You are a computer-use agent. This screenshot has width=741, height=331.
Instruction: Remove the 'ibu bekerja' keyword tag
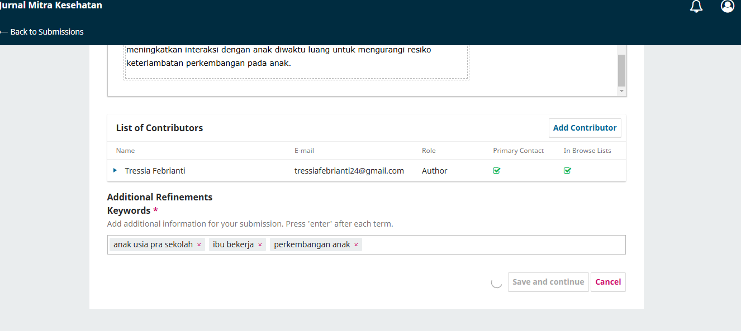point(260,245)
